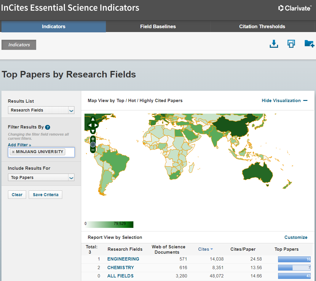Click the add-to-folder icon
Viewport: 316px width, 281px height.
(x=309, y=44)
